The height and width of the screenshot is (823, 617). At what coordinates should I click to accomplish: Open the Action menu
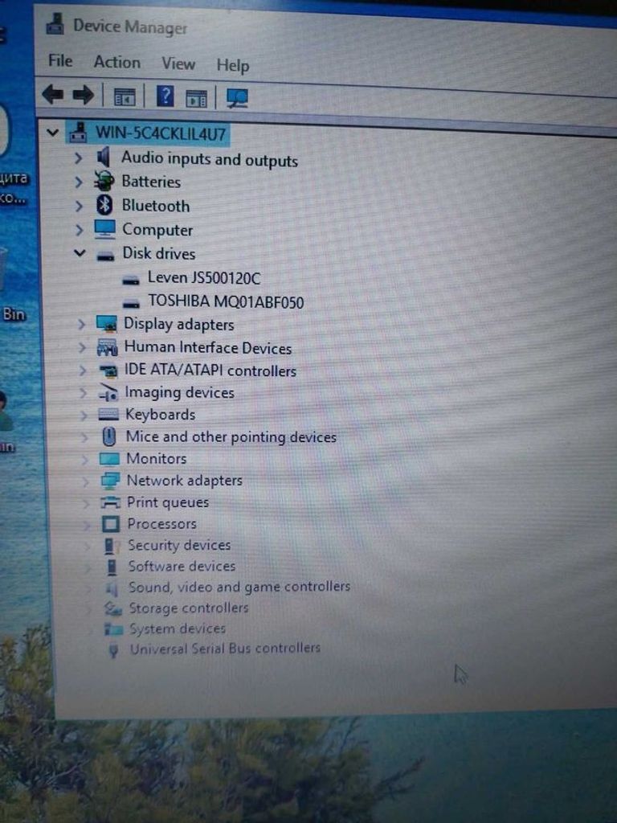click(116, 62)
